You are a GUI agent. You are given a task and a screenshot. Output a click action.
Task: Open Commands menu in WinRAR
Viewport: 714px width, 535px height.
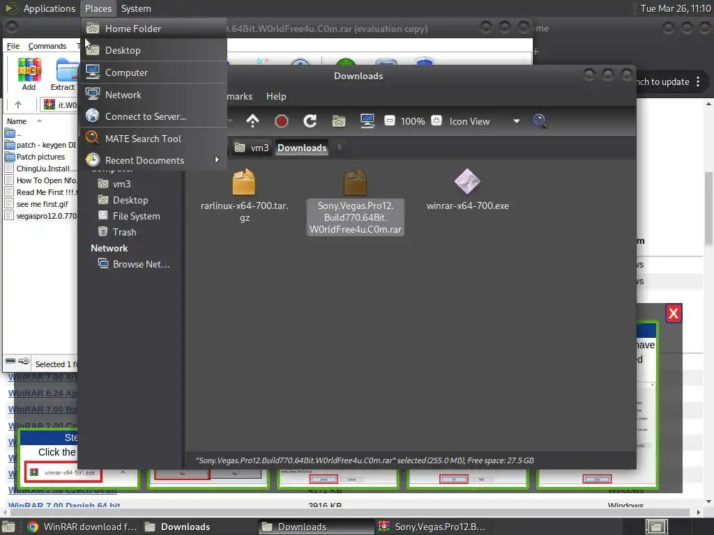coord(47,46)
